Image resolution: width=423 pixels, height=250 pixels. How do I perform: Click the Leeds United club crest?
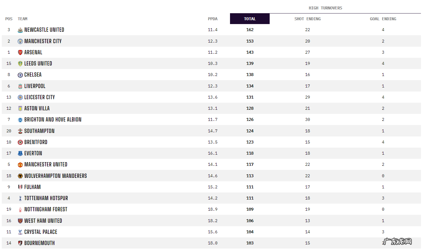click(20, 64)
